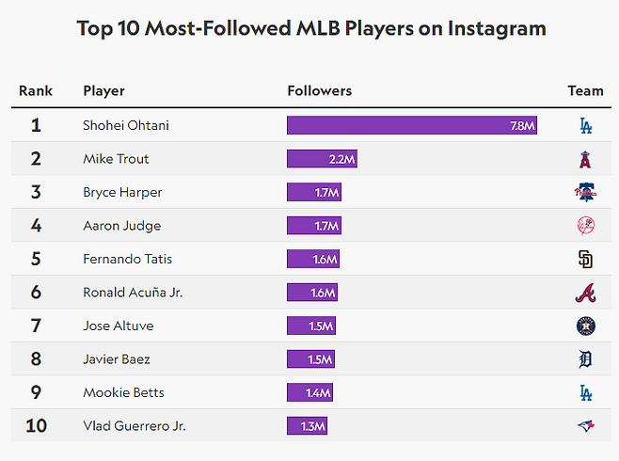Select the Padres logo beside Fernando Tatis
The width and height of the screenshot is (619, 461).
[x=585, y=260]
